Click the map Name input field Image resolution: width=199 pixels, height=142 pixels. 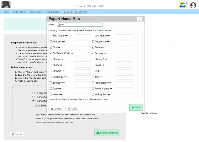pyautogui.click(x=79, y=25)
